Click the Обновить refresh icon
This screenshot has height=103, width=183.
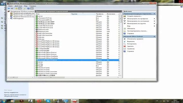tap(125, 29)
